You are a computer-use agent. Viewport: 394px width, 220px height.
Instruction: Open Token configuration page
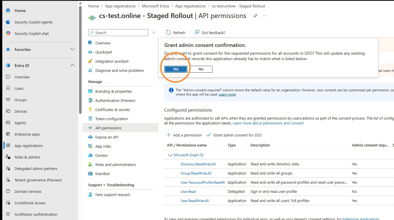tap(112, 119)
